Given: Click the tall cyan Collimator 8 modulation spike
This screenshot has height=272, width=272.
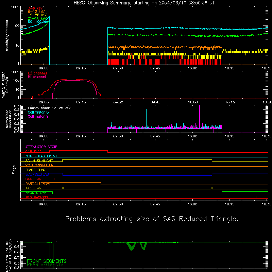Looking at the screenshot, I should 146,118.
